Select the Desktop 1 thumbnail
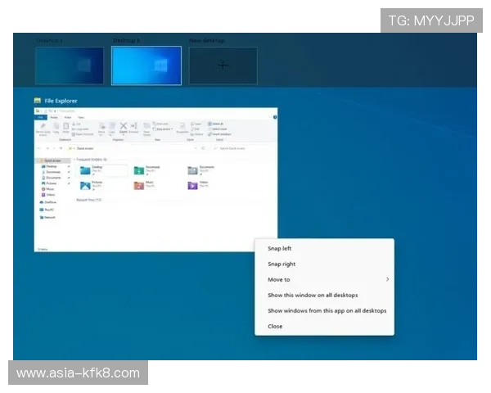Image resolution: width=491 pixels, height=393 pixels. (x=69, y=65)
